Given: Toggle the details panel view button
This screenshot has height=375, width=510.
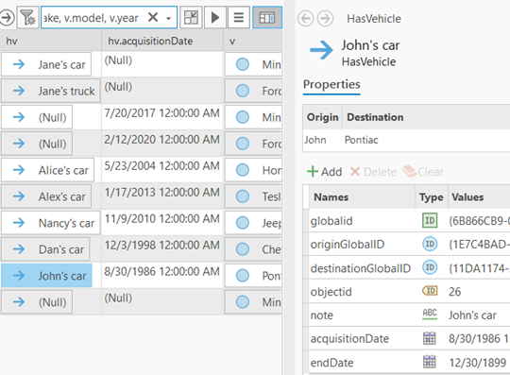Looking at the screenshot, I should click(267, 17).
